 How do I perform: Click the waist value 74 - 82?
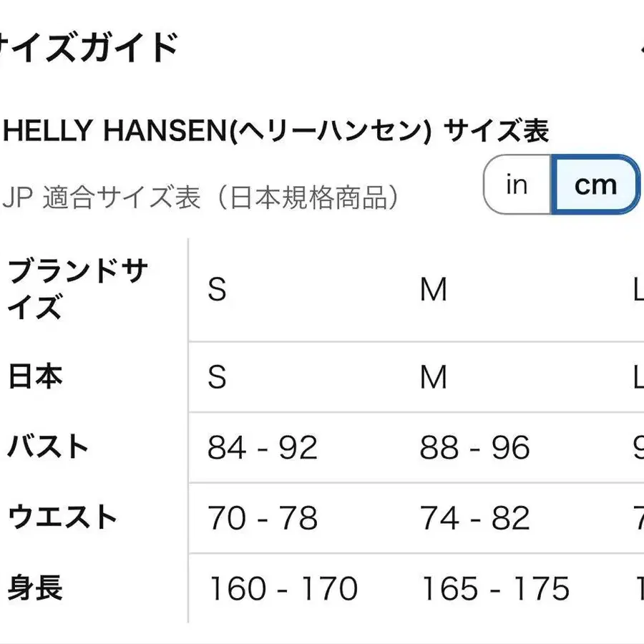point(475,518)
